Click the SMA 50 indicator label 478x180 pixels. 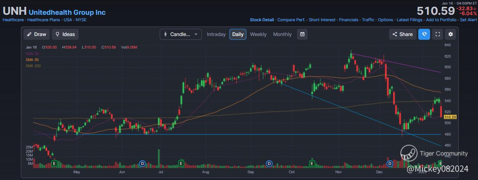[x=32, y=59]
